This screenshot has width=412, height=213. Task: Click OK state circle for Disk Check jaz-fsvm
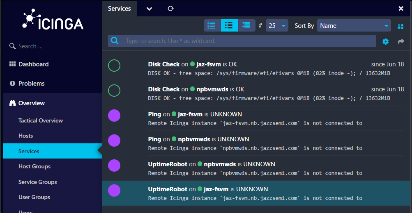pos(114,66)
